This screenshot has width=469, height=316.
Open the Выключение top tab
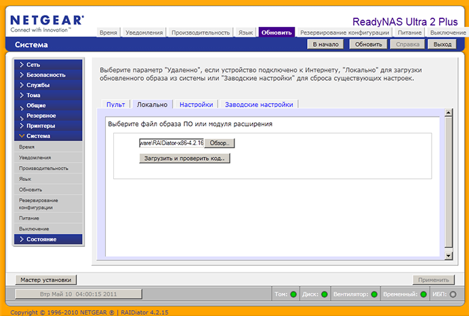pos(448,33)
